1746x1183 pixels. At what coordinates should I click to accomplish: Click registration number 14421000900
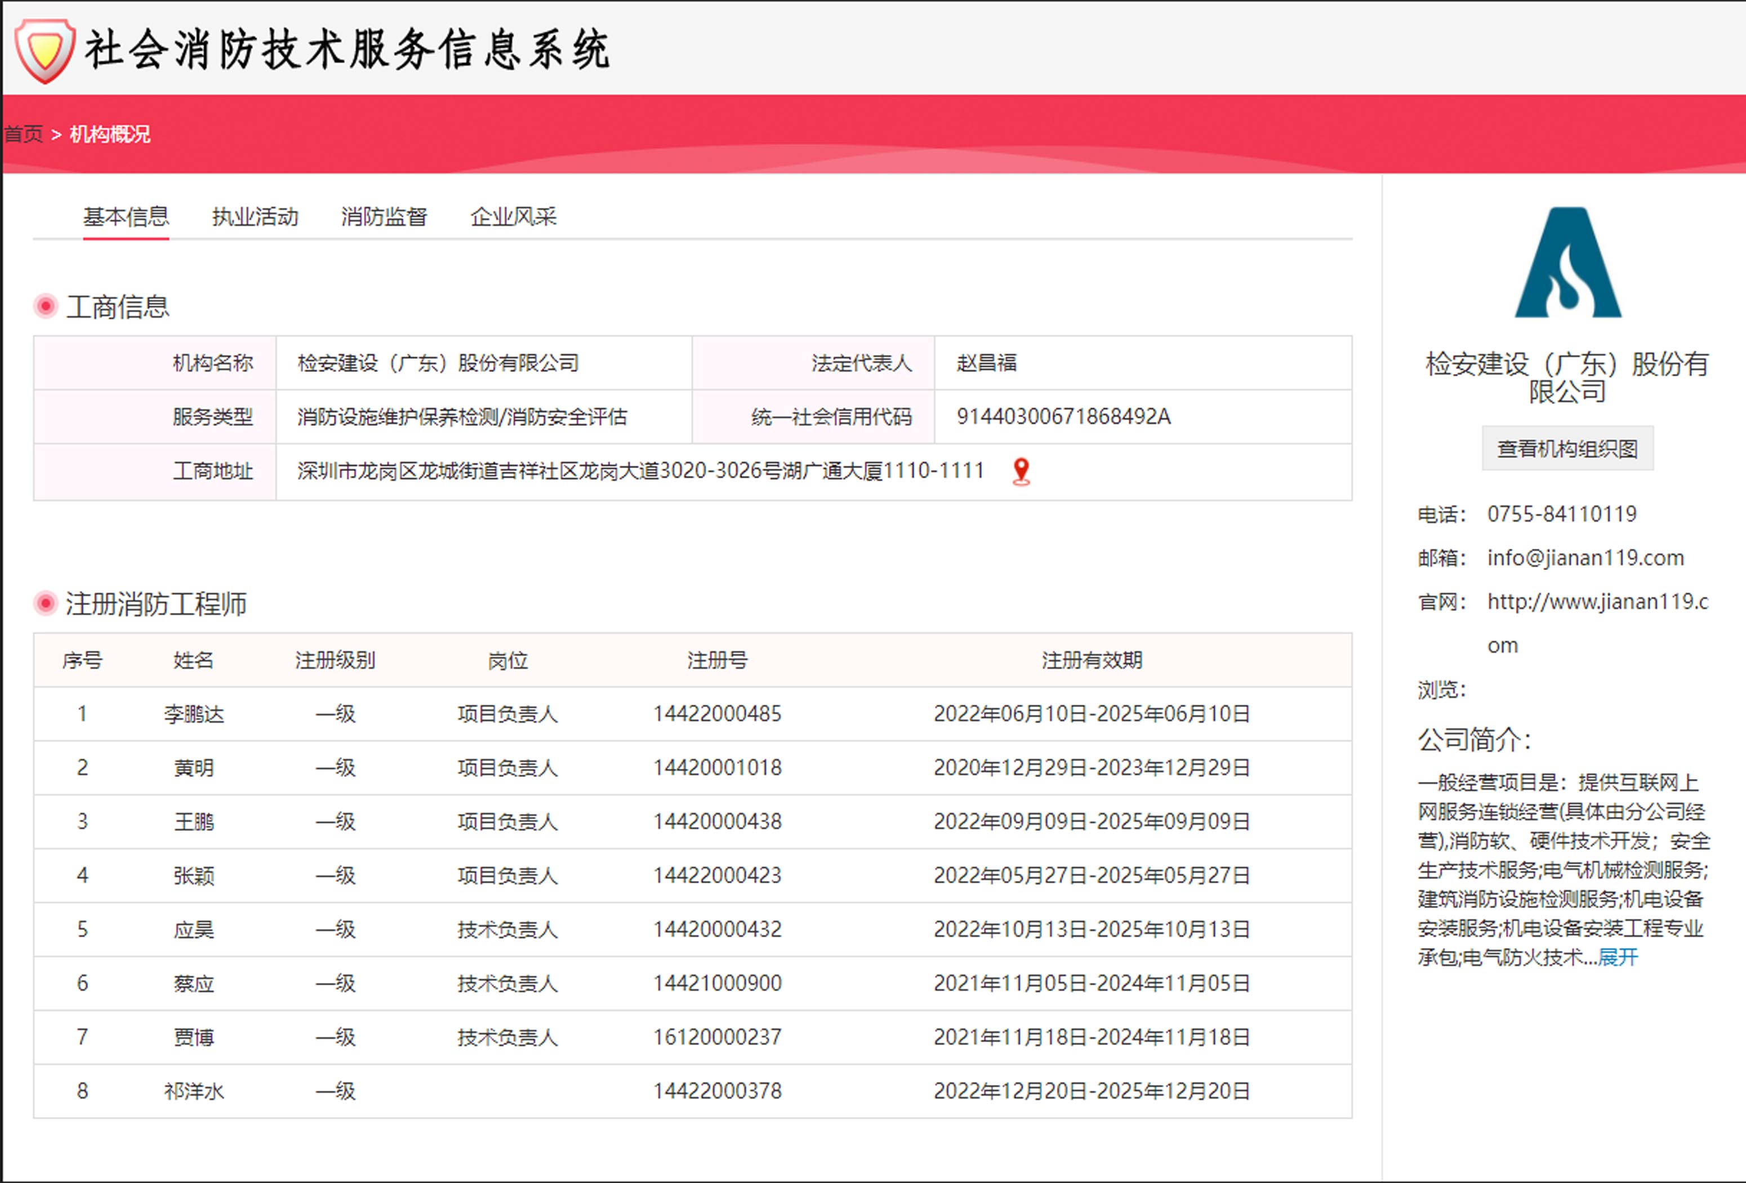coord(718,983)
